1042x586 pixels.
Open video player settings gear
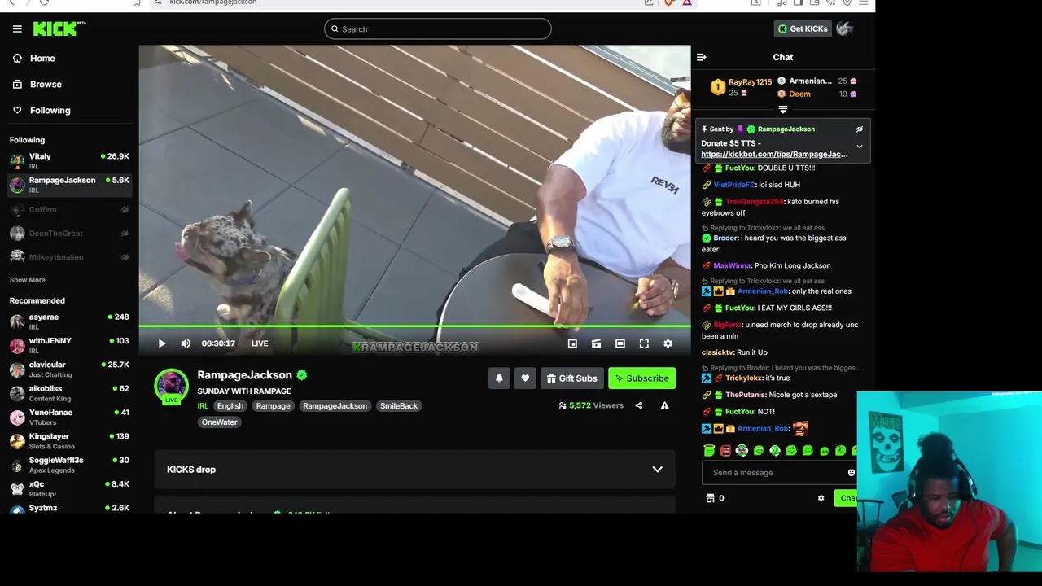(x=668, y=343)
